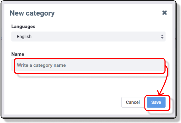The image size is (181, 123).
Task: Click the word English in the selector
Action: (x=24, y=37)
